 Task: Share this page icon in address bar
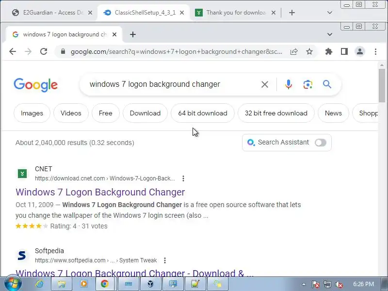[294, 51]
